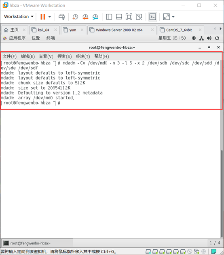Close the yum tab
The image size is (224, 255).
[x=82, y=30]
